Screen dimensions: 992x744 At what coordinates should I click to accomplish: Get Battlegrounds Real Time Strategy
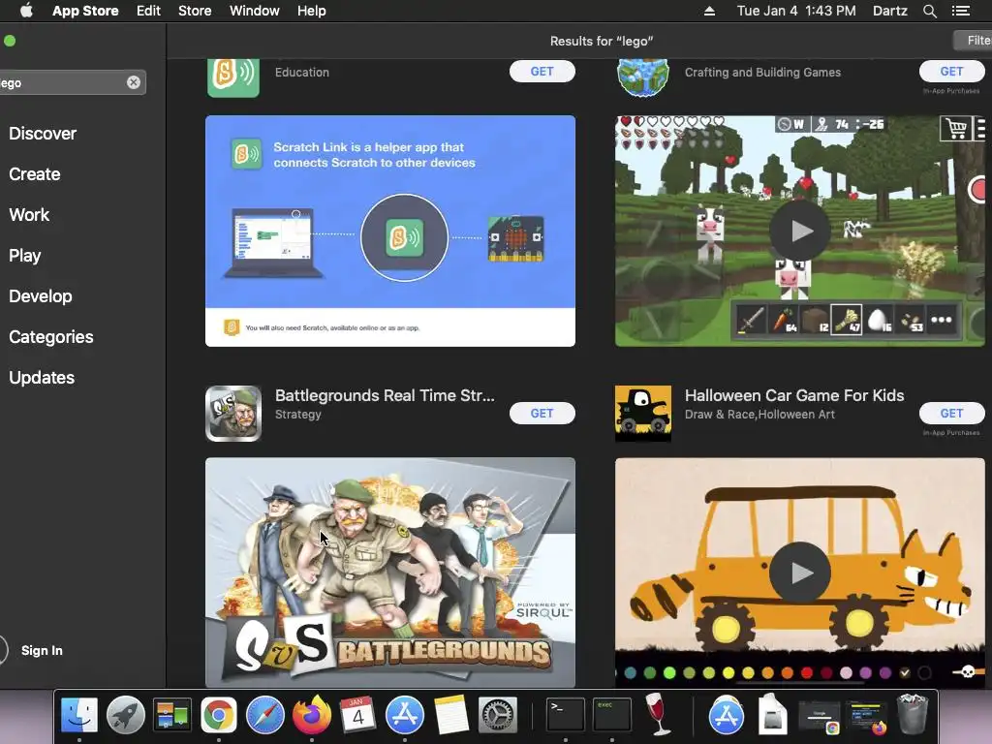(x=542, y=413)
